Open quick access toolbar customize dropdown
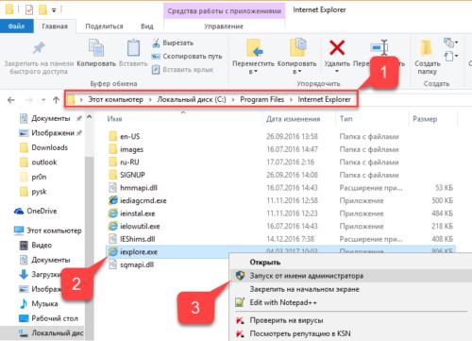The image size is (472, 341). [x=54, y=10]
